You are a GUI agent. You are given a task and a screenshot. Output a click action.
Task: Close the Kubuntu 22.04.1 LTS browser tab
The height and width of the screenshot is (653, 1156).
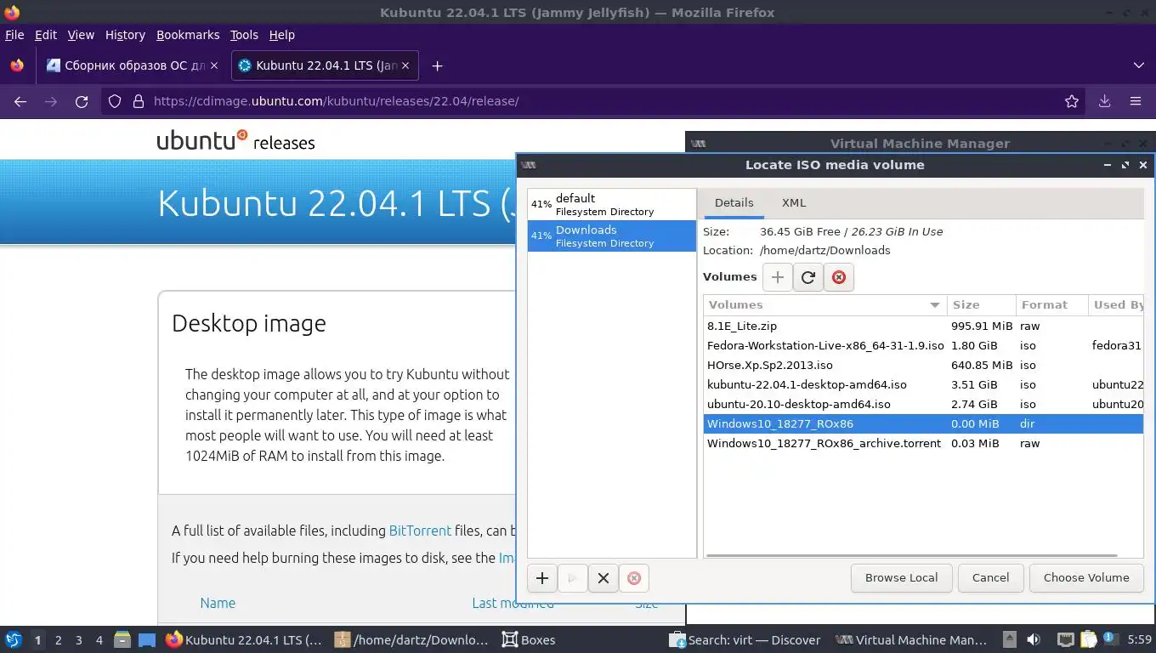click(405, 65)
